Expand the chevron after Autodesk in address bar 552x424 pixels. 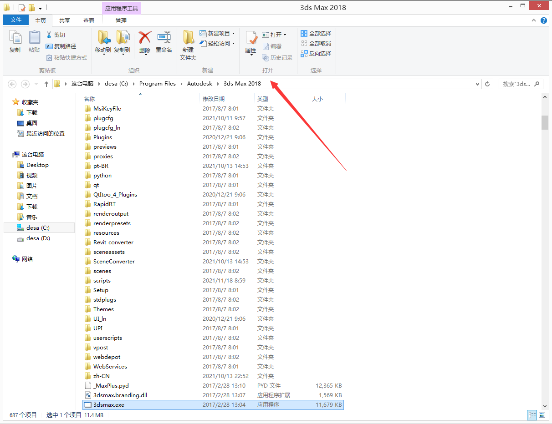tap(218, 84)
